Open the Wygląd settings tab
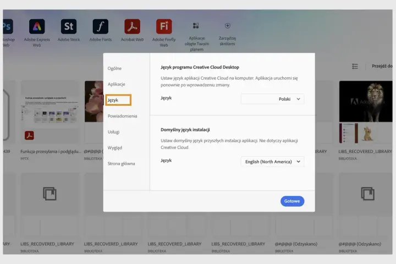 [x=114, y=148]
